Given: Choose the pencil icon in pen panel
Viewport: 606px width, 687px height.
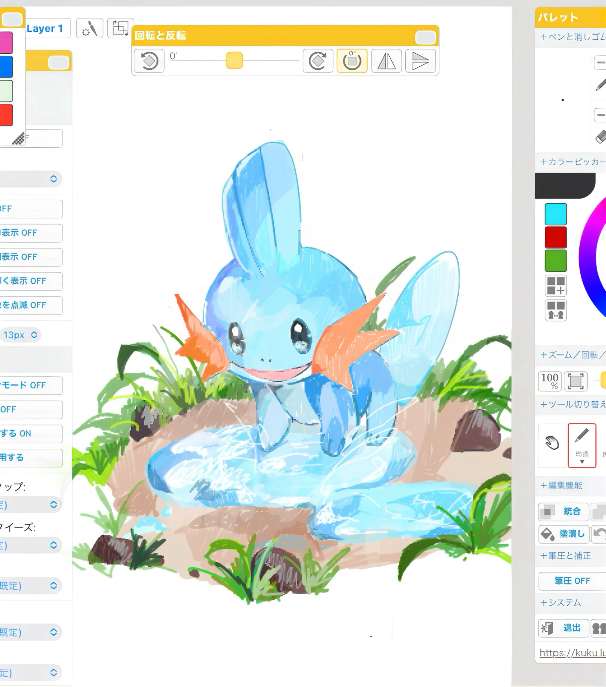Looking at the screenshot, I should [x=600, y=84].
